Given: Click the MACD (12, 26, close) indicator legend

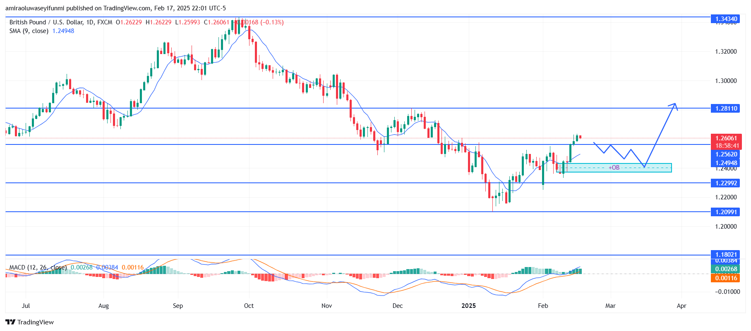Looking at the screenshot, I should point(38,267).
